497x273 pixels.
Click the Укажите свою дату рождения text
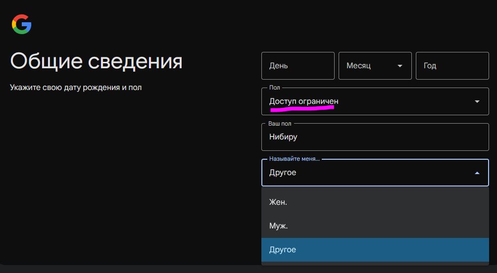76,88
